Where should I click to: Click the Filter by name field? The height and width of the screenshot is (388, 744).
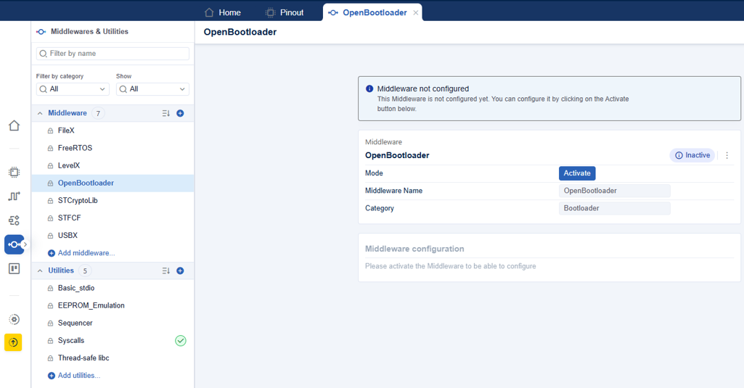pos(113,54)
